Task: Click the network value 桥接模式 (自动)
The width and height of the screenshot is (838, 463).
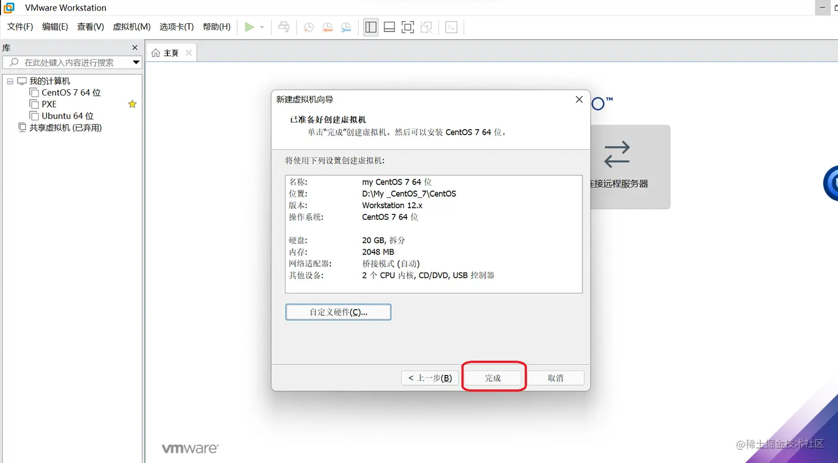Action: click(x=391, y=263)
